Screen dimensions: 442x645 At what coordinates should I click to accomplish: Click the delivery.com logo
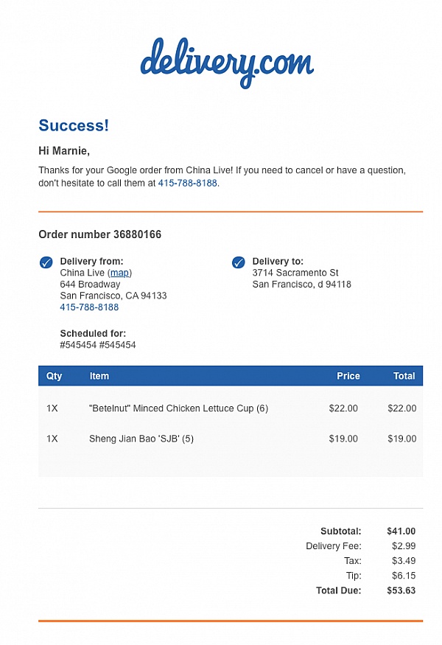coord(227,63)
